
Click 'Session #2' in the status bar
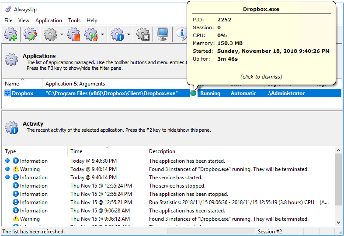[270, 231]
